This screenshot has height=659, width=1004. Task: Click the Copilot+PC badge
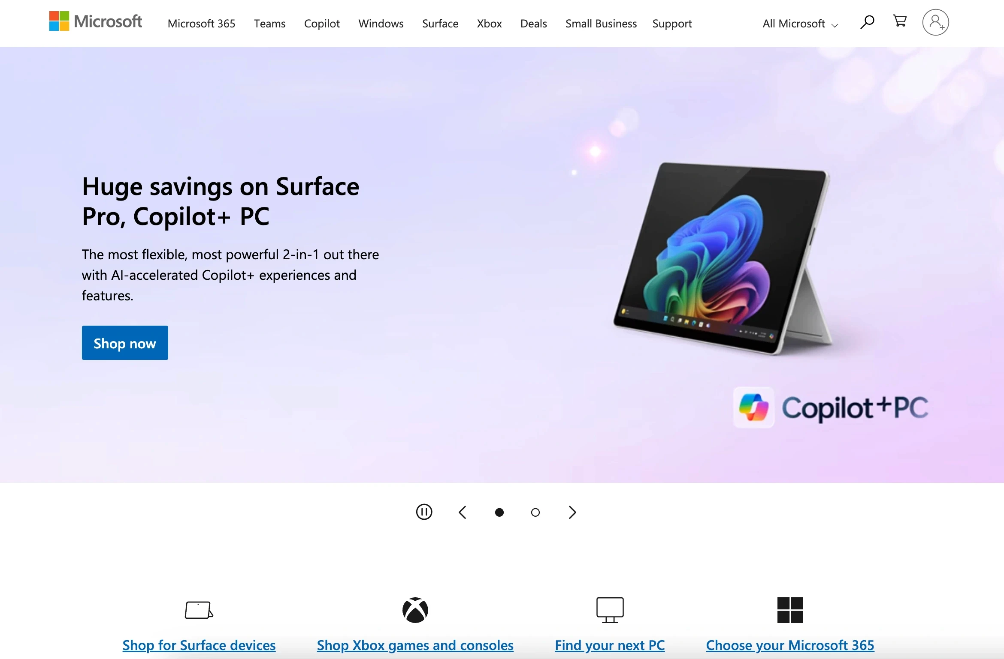(831, 407)
